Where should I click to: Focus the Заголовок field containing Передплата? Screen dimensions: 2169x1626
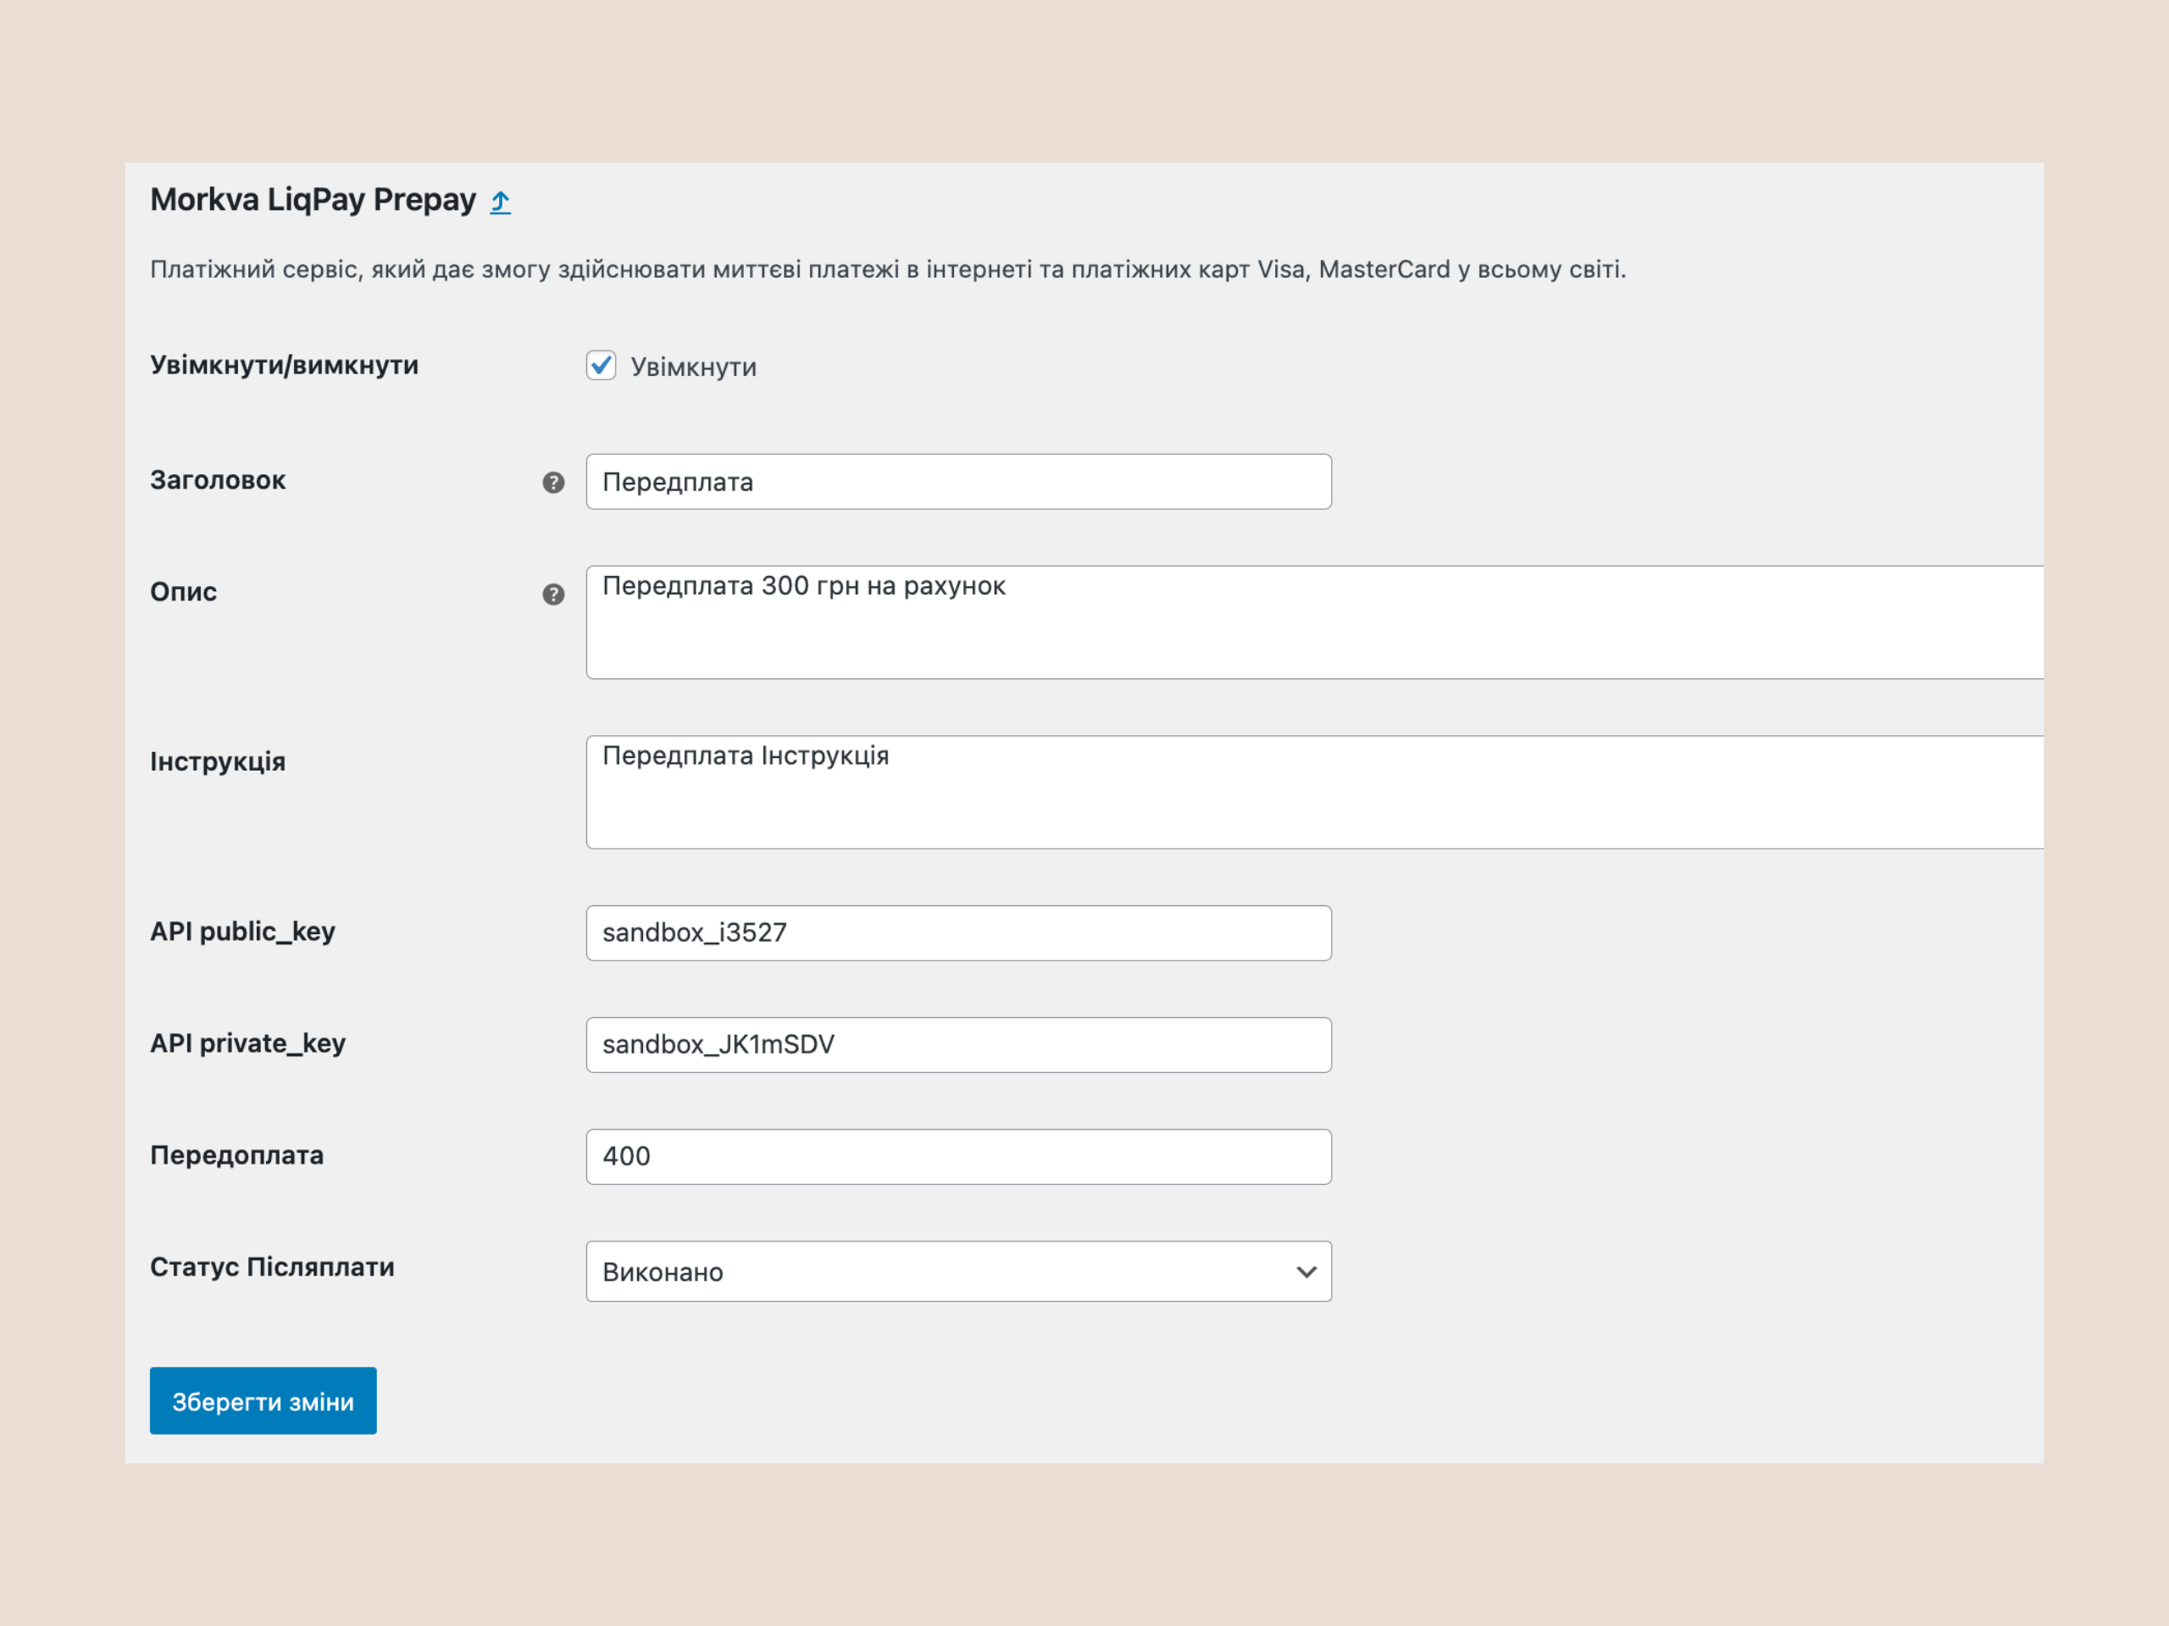pos(957,481)
